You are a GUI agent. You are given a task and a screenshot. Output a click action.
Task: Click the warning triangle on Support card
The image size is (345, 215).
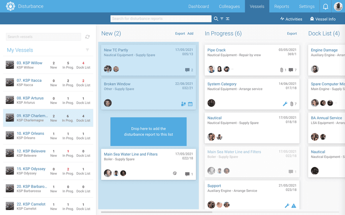pos(294,206)
